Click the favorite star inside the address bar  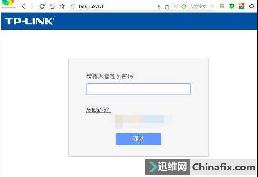[167, 7]
